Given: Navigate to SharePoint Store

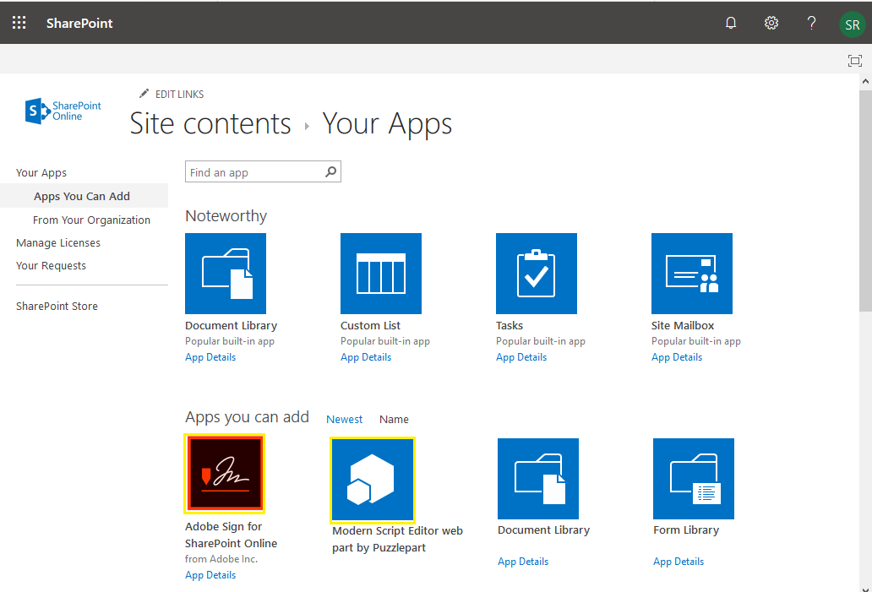Looking at the screenshot, I should point(56,305).
